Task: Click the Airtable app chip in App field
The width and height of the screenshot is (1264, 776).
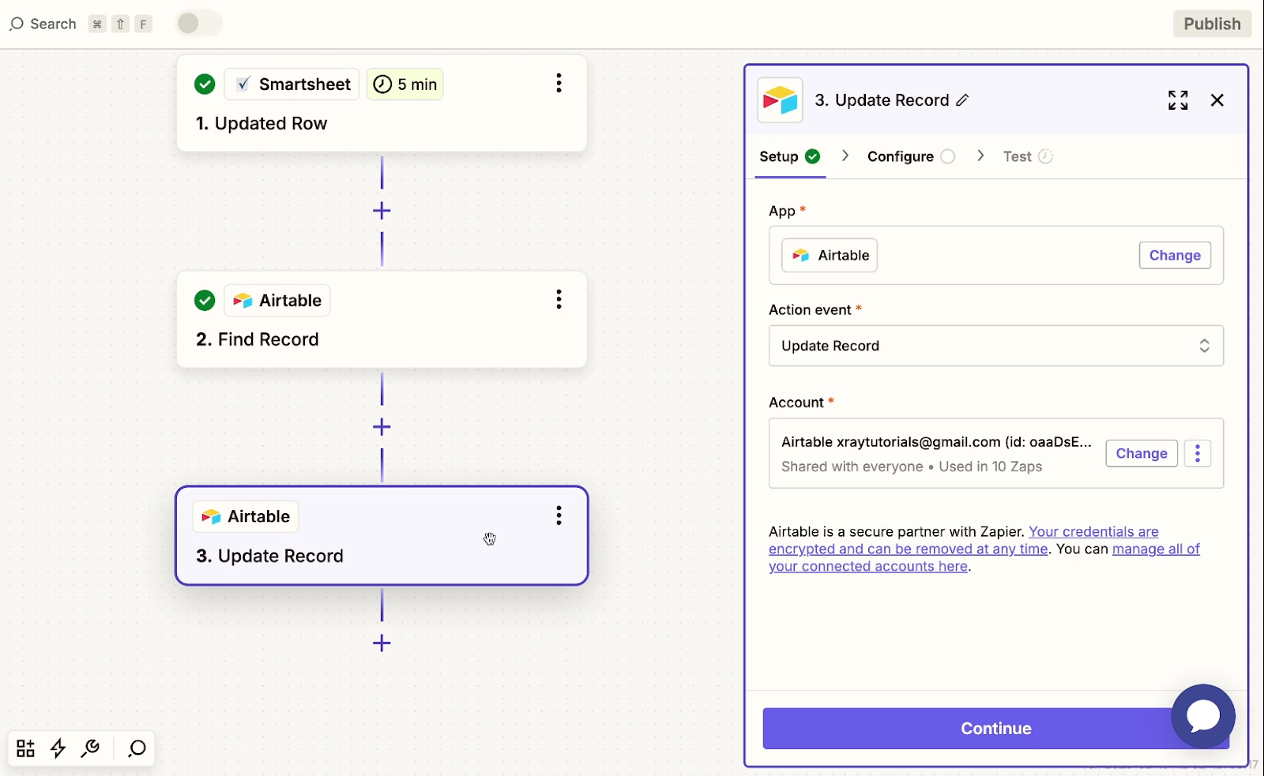Action: [x=829, y=256]
